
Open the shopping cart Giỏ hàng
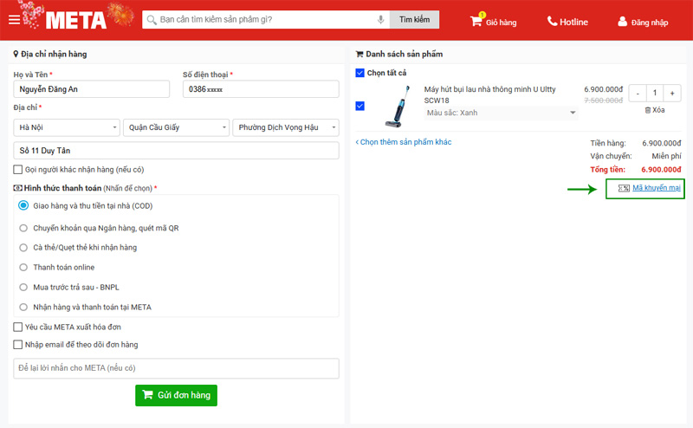click(x=476, y=21)
